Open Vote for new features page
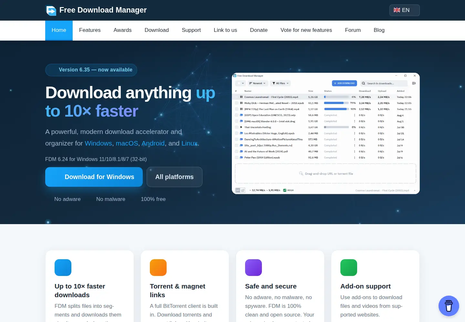The height and width of the screenshot is (322, 465). [x=306, y=30]
